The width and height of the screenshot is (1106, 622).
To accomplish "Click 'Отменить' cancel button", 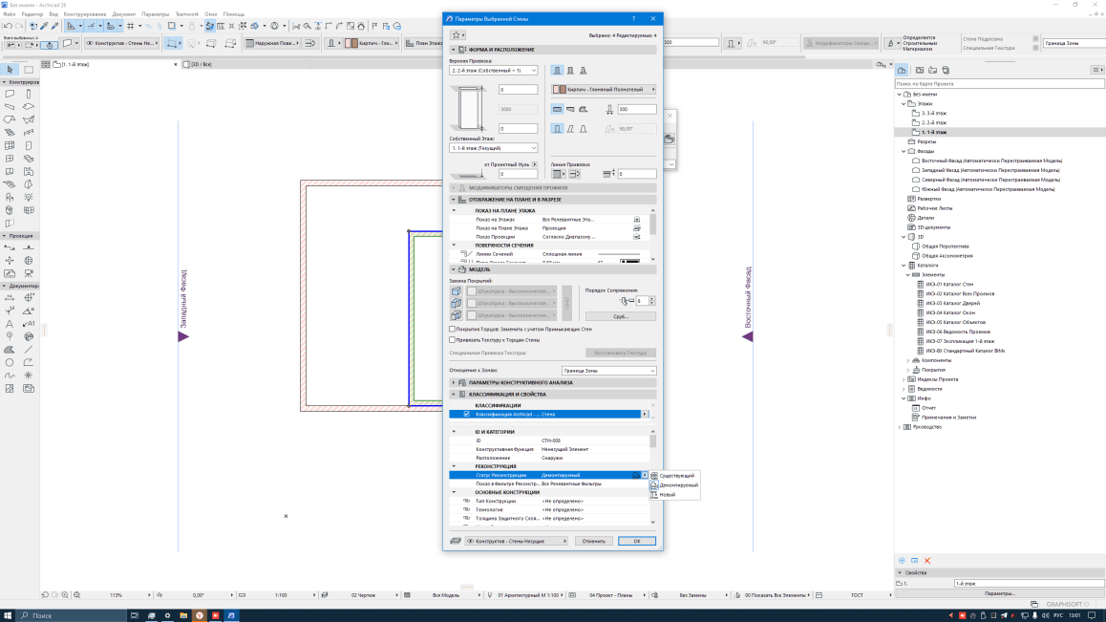I will (x=593, y=541).
